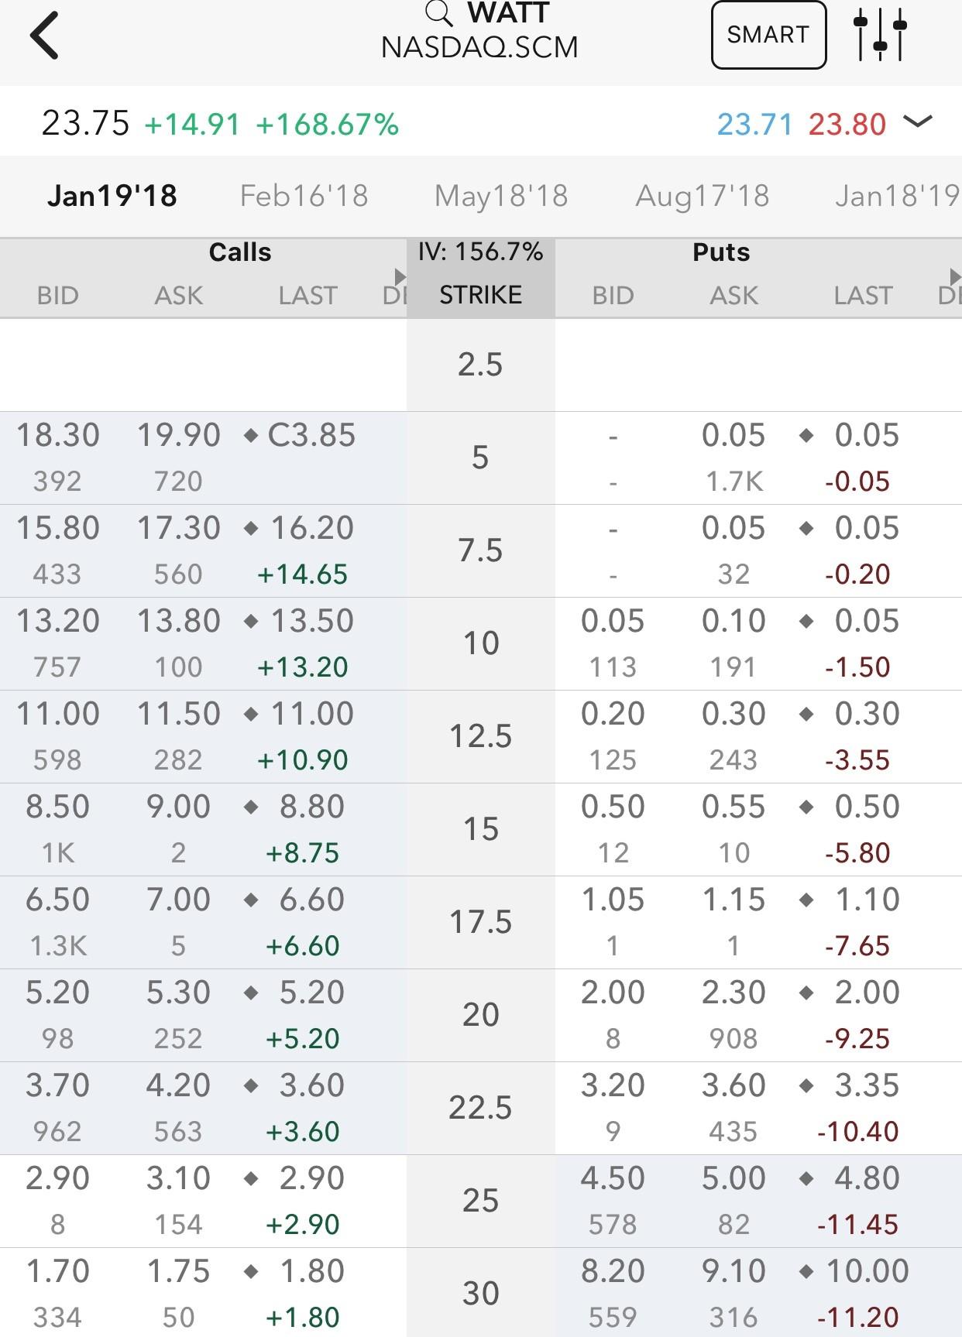Tap the WATT NASDAQ.SCM title
The width and height of the screenshot is (962, 1337).
[x=480, y=31]
